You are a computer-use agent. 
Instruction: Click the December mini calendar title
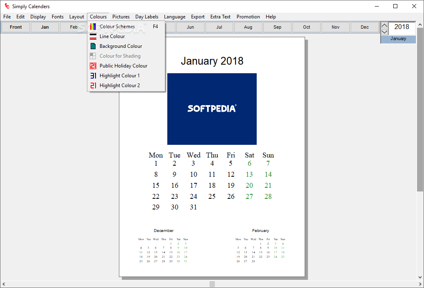[164, 231]
